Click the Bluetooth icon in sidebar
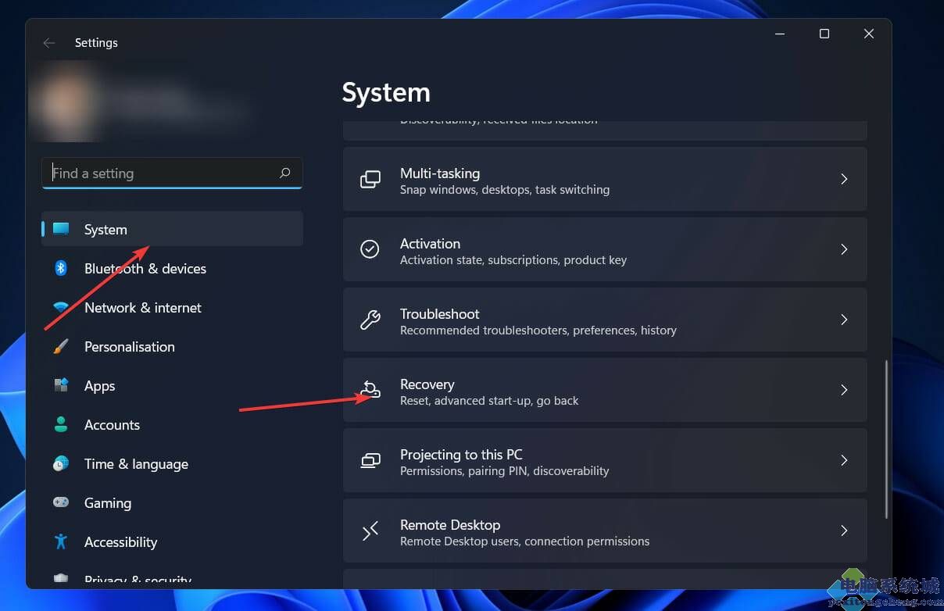944x611 pixels. point(61,268)
